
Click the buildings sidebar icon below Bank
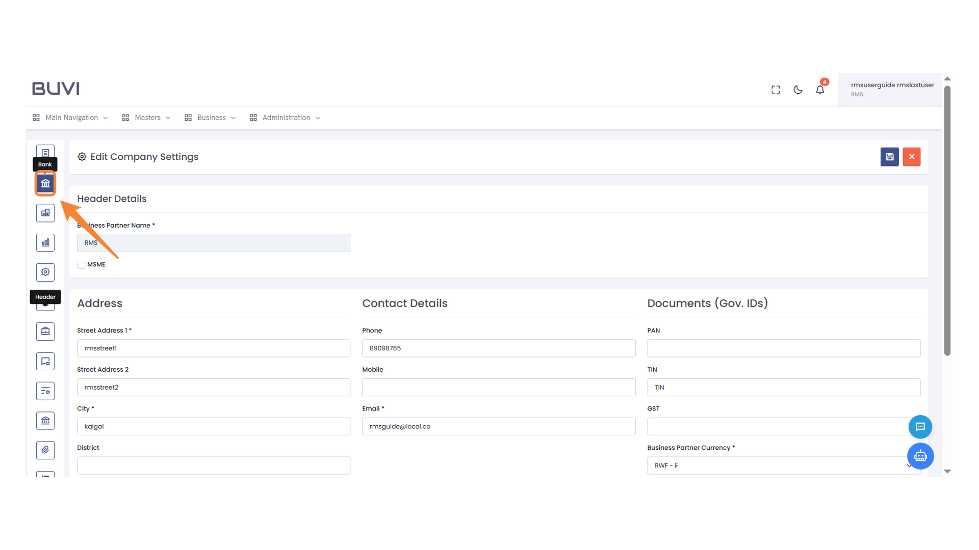pyautogui.click(x=45, y=213)
